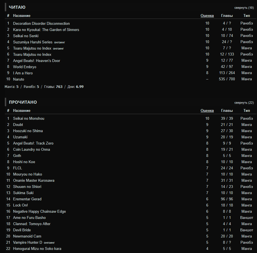Sort Прочитано list by Оценка column
Viewport: 257px width, 253px height.
(x=207, y=111)
